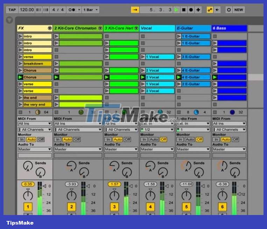Click the transport Record button
Screen dimensions: 267x229
coord(191,10)
